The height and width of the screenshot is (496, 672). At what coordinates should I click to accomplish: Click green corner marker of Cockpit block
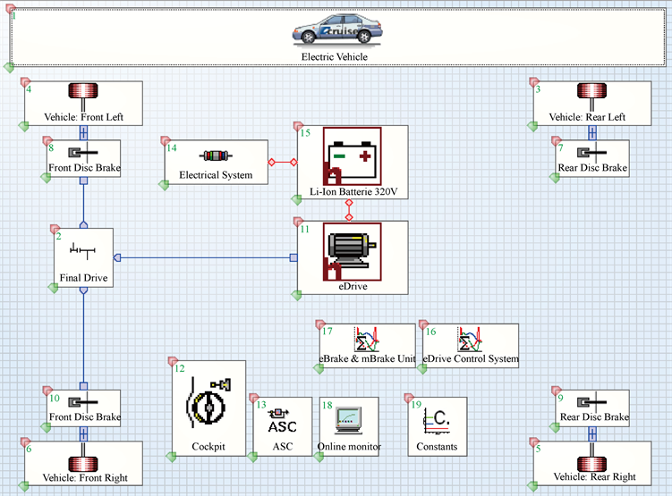pyautogui.click(x=176, y=452)
